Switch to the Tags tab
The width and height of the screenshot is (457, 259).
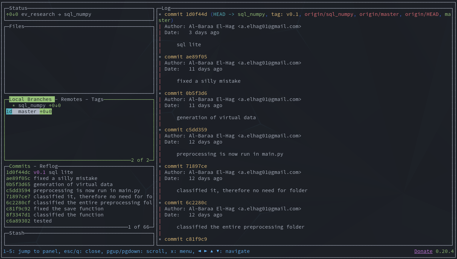tap(97, 99)
